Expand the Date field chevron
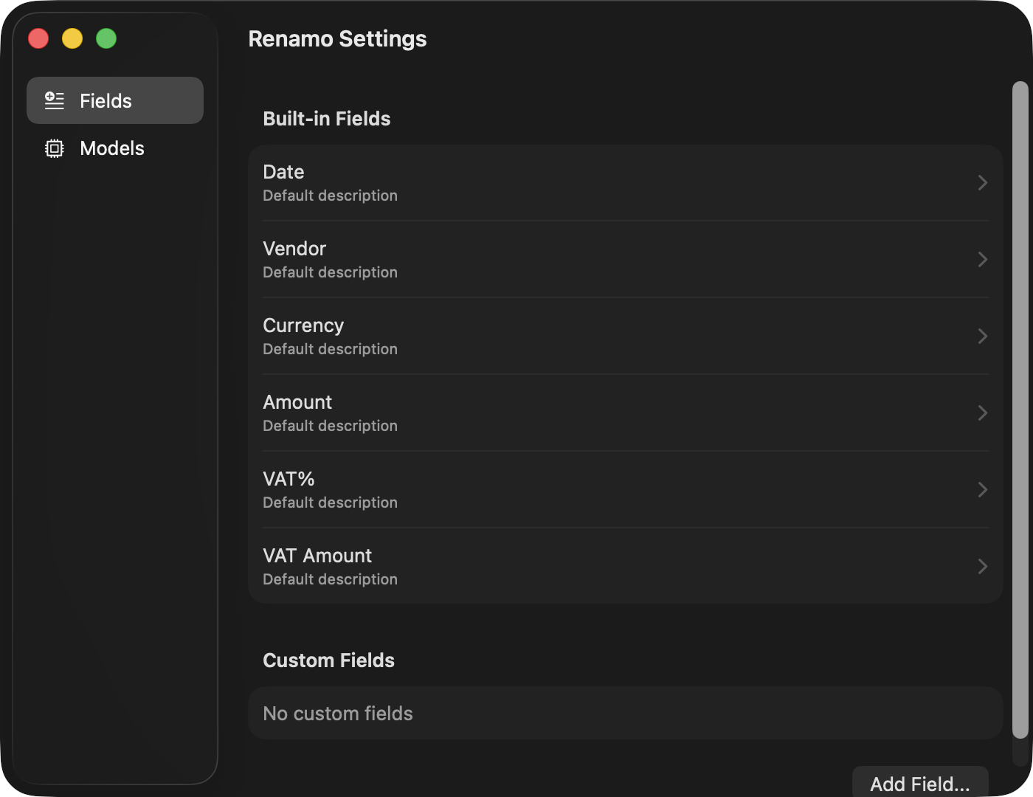 tap(982, 182)
